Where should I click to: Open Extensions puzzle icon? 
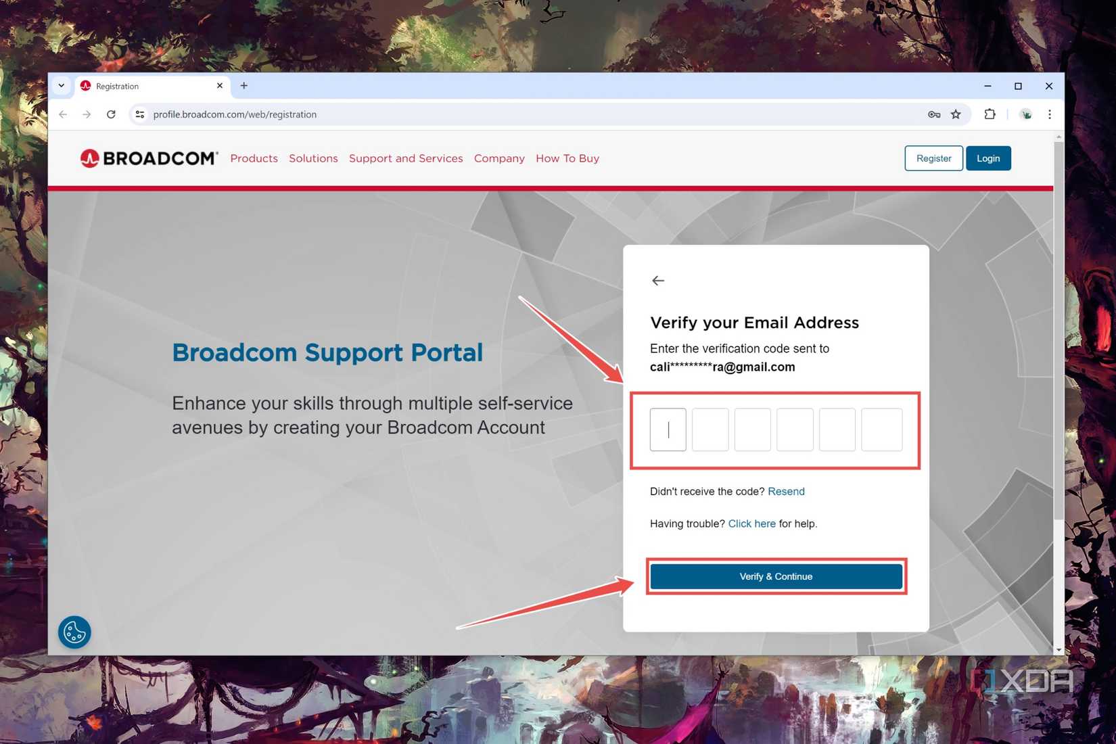click(990, 114)
